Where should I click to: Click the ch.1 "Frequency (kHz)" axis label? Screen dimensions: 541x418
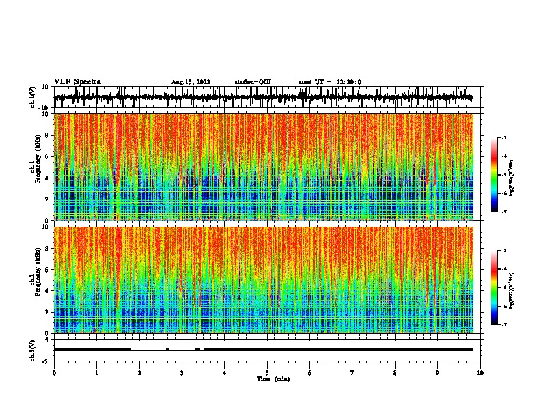click(x=38, y=158)
